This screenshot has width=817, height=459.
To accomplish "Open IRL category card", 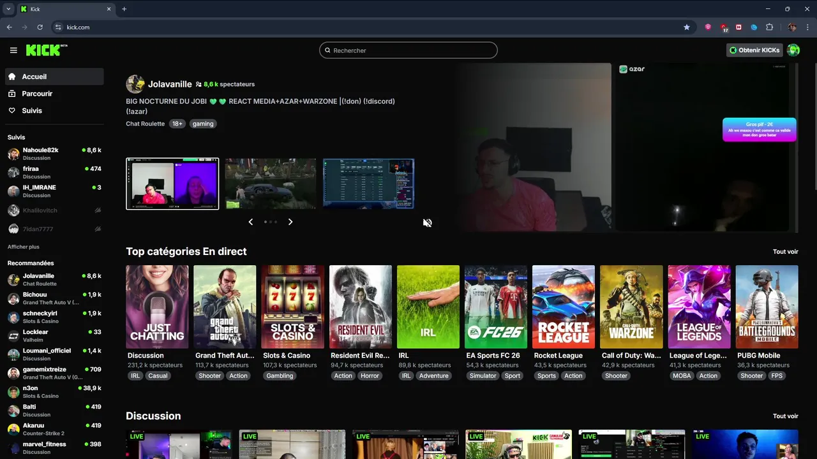I will [x=428, y=307].
